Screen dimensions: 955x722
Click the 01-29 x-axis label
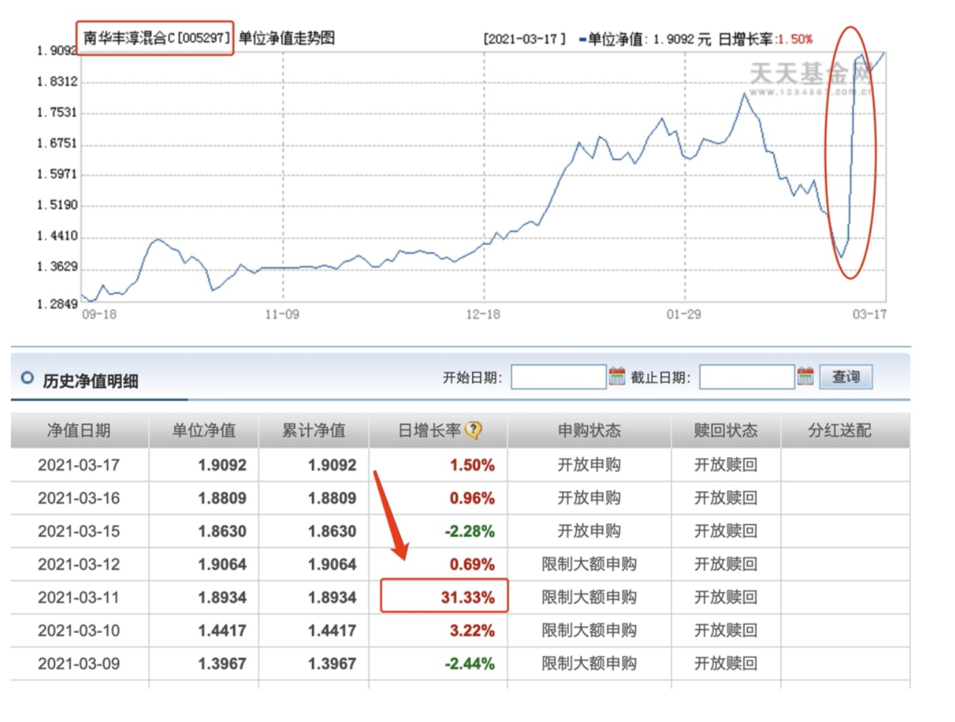point(684,314)
